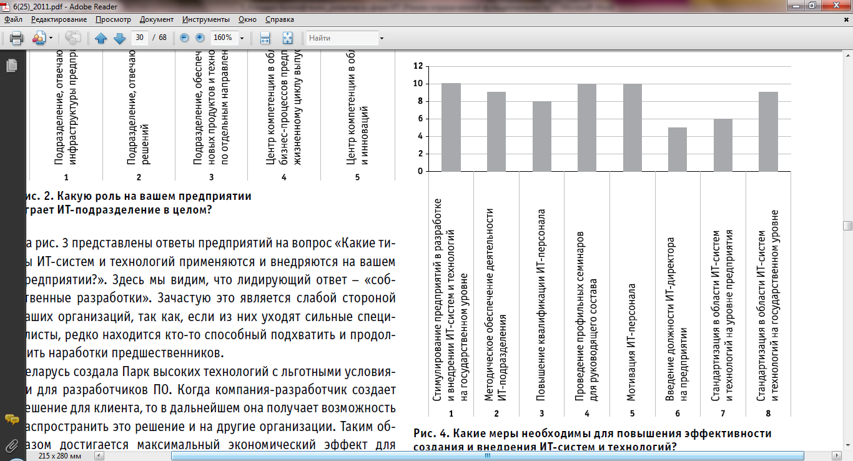Open the Справка menu
Image resolution: width=853 pixels, height=461 pixels.
280,19
